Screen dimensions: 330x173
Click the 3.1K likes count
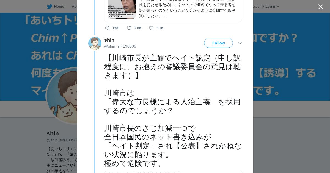coord(160,28)
